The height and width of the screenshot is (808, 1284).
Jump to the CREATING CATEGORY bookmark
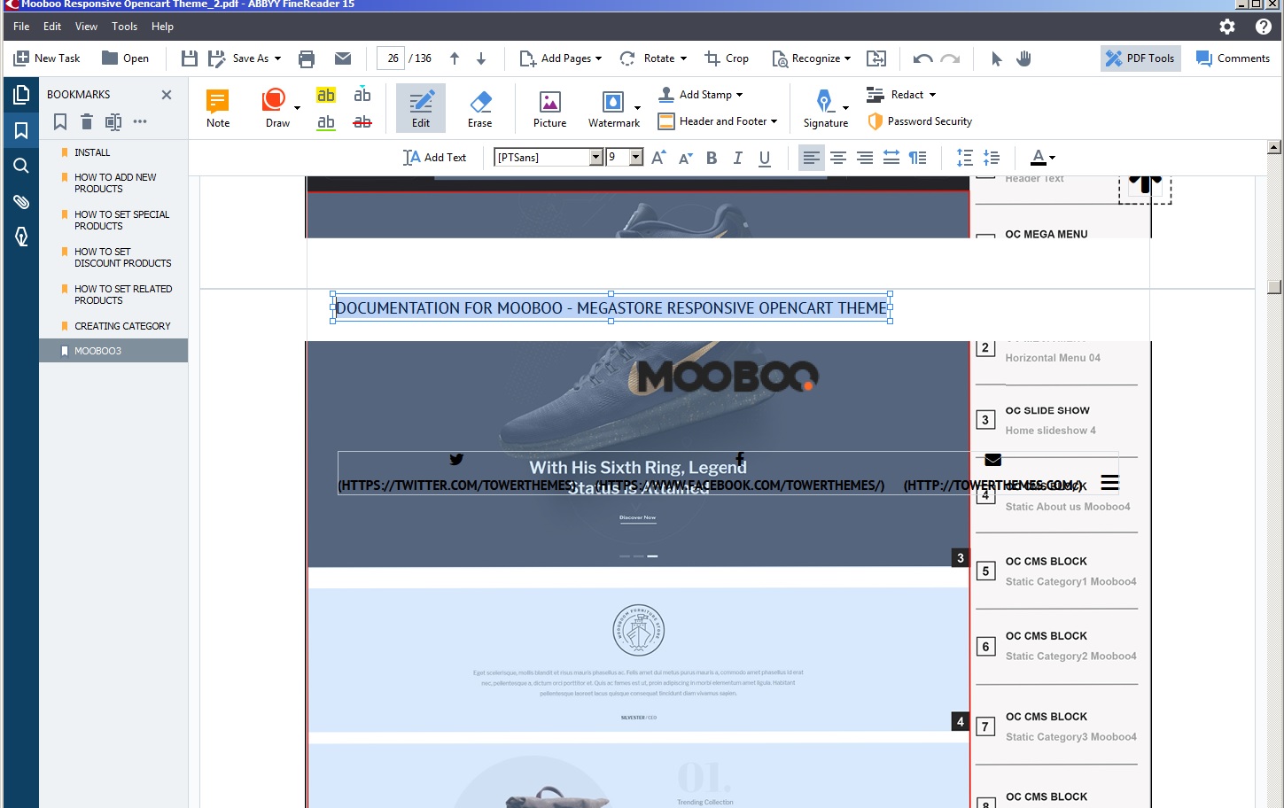click(x=122, y=326)
